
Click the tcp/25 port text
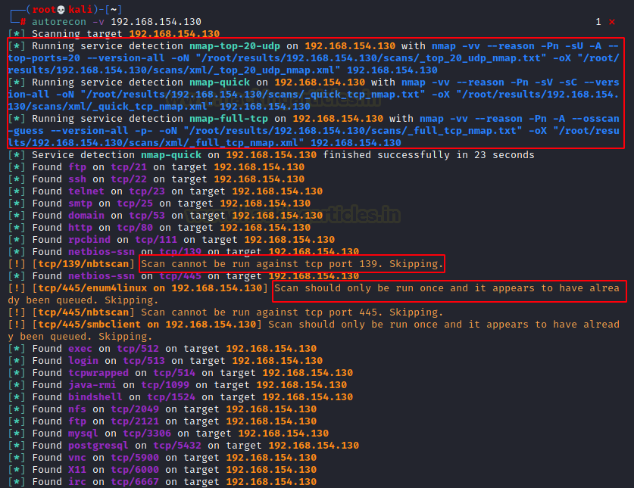(135, 204)
